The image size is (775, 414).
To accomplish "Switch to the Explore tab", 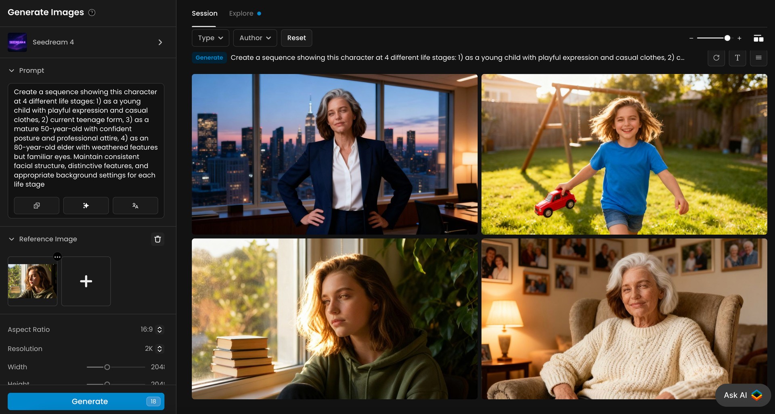I will [x=241, y=13].
